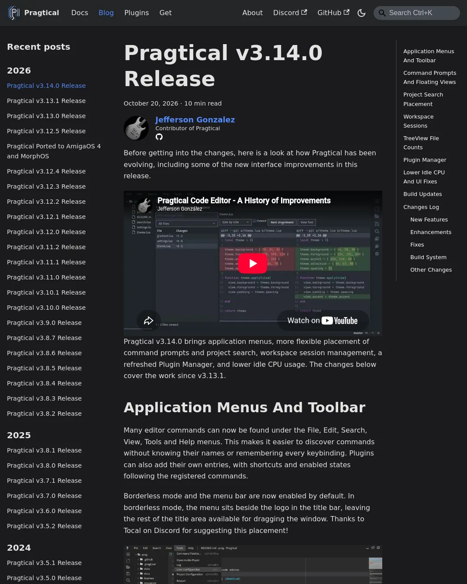Open the author's GitHub profile icon
The image size is (467, 584).
click(159, 137)
